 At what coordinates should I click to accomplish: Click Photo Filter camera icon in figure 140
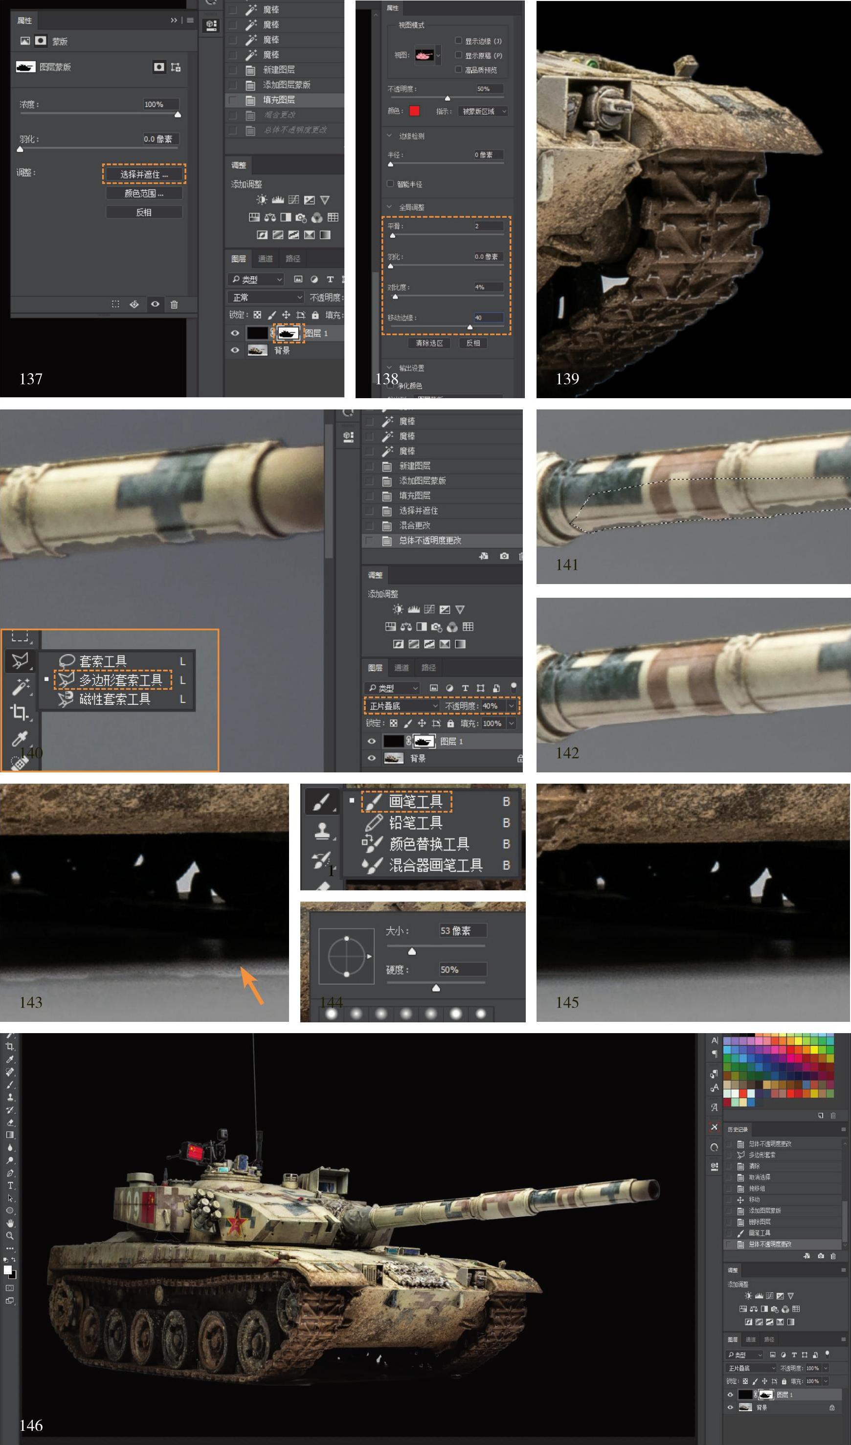tap(437, 627)
